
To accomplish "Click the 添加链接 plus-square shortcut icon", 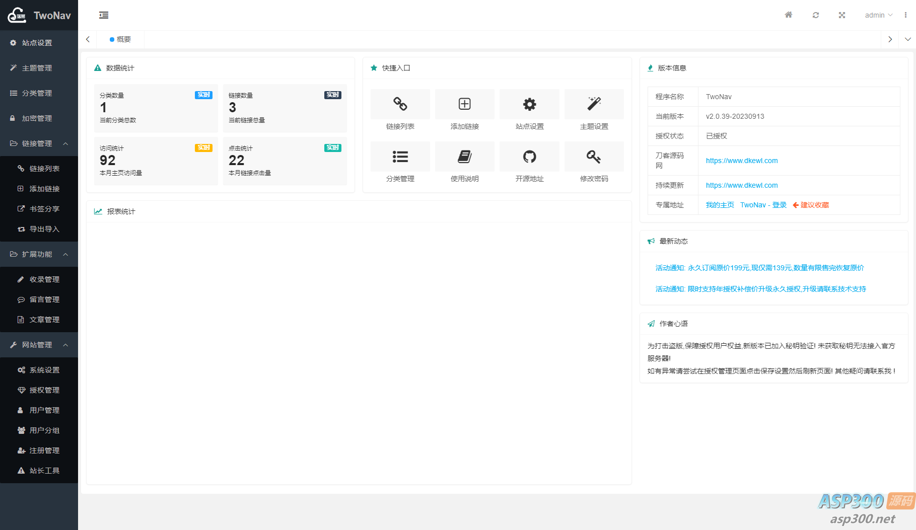I will tap(465, 104).
